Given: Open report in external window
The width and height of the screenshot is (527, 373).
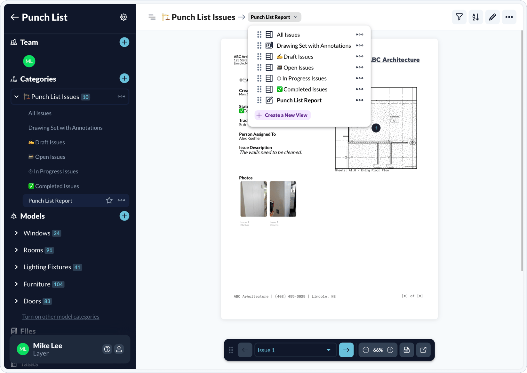Looking at the screenshot, I should [x=423, y=350].
